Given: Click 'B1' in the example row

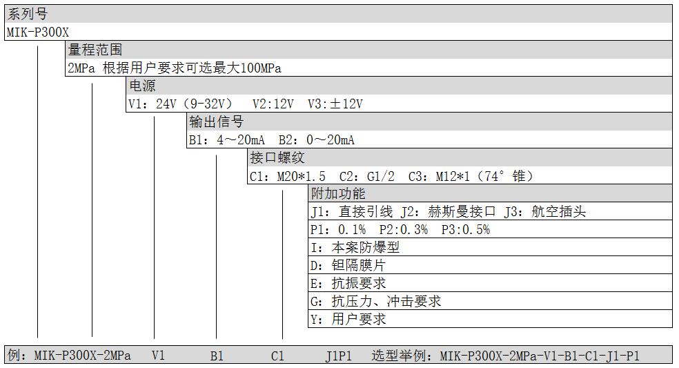Looking at the screenshot, I should [x=217, y=356].
